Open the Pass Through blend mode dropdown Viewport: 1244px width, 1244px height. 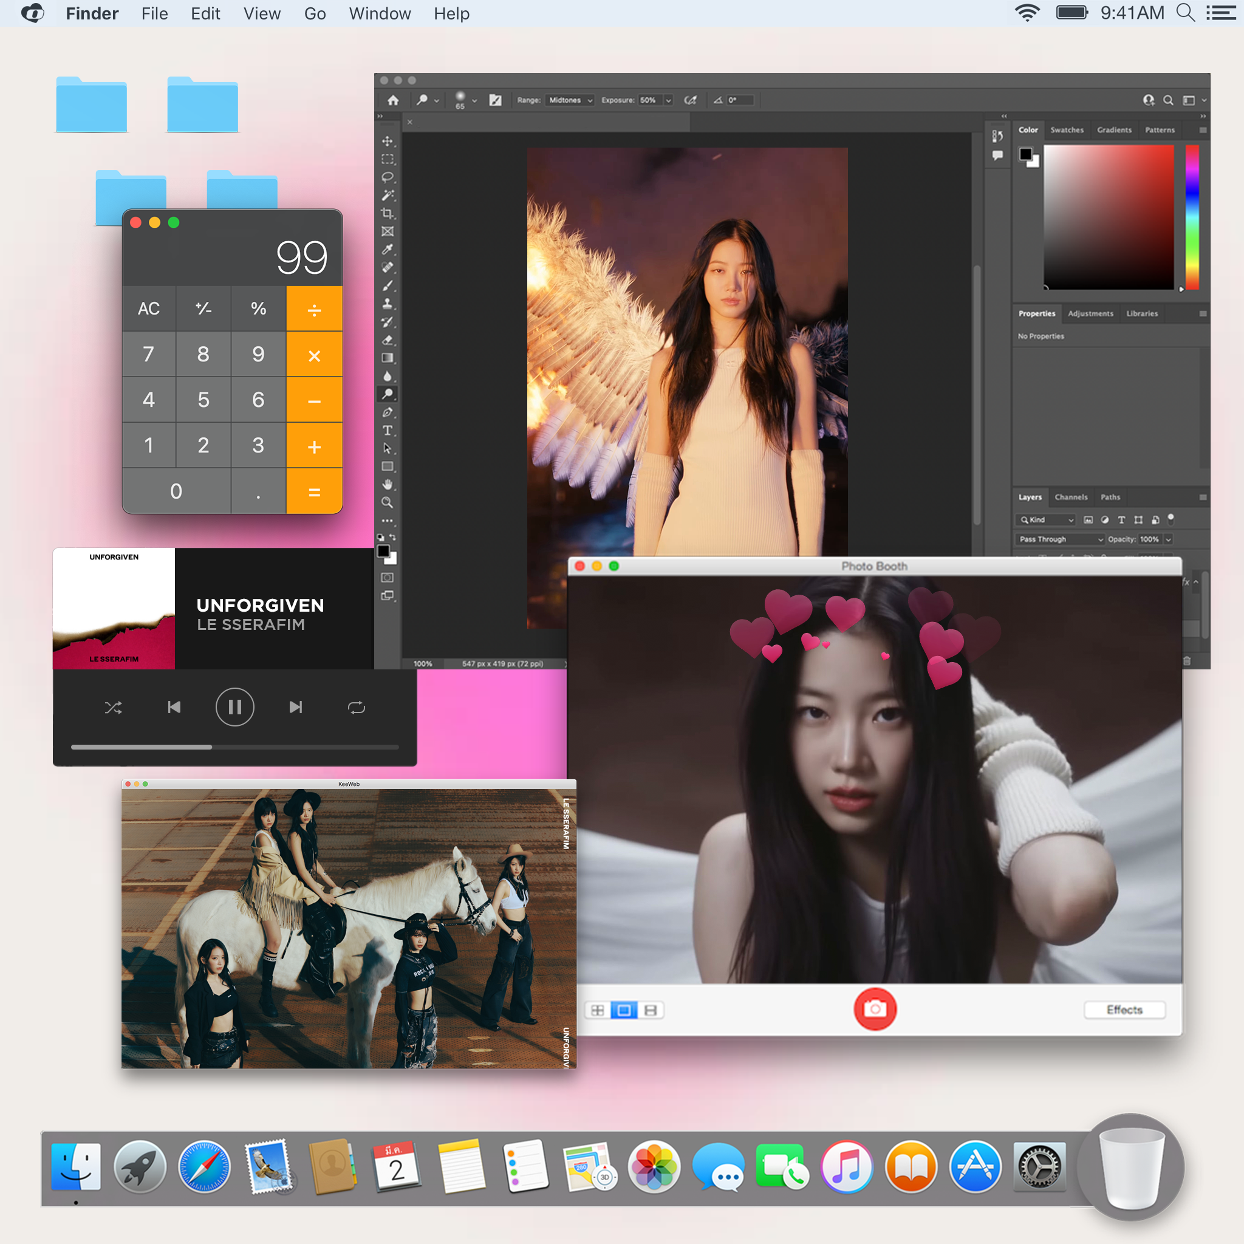tap(1060, 539)
